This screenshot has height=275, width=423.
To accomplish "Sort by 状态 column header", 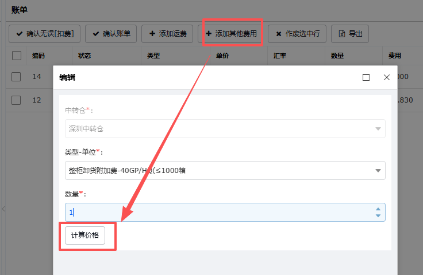I will click(x=84, y=56).
